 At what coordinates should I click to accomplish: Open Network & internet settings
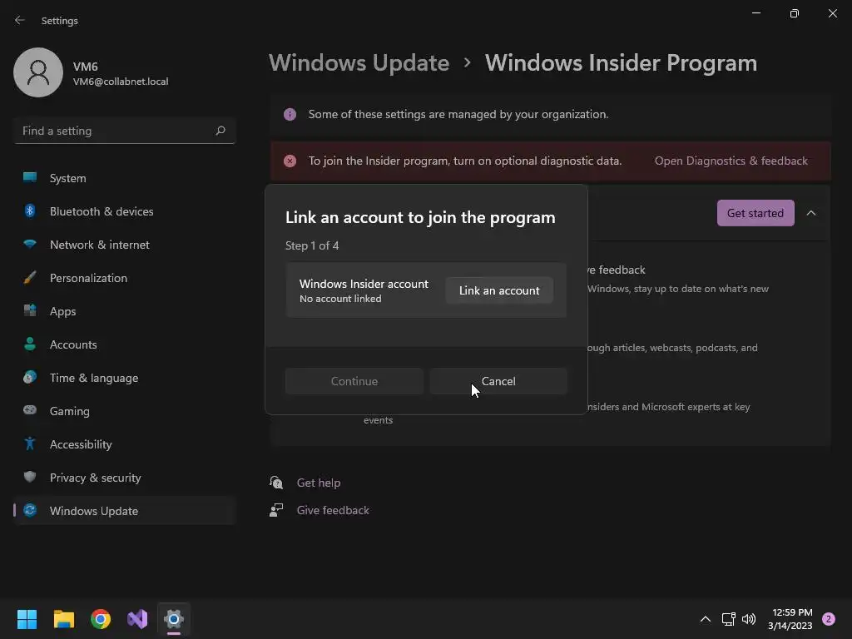[125, 245]
